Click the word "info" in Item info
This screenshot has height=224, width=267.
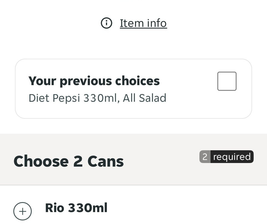pos(155,23)
